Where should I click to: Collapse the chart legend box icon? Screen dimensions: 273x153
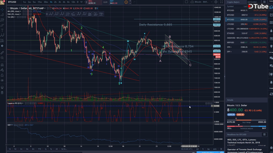coord(9,8)
